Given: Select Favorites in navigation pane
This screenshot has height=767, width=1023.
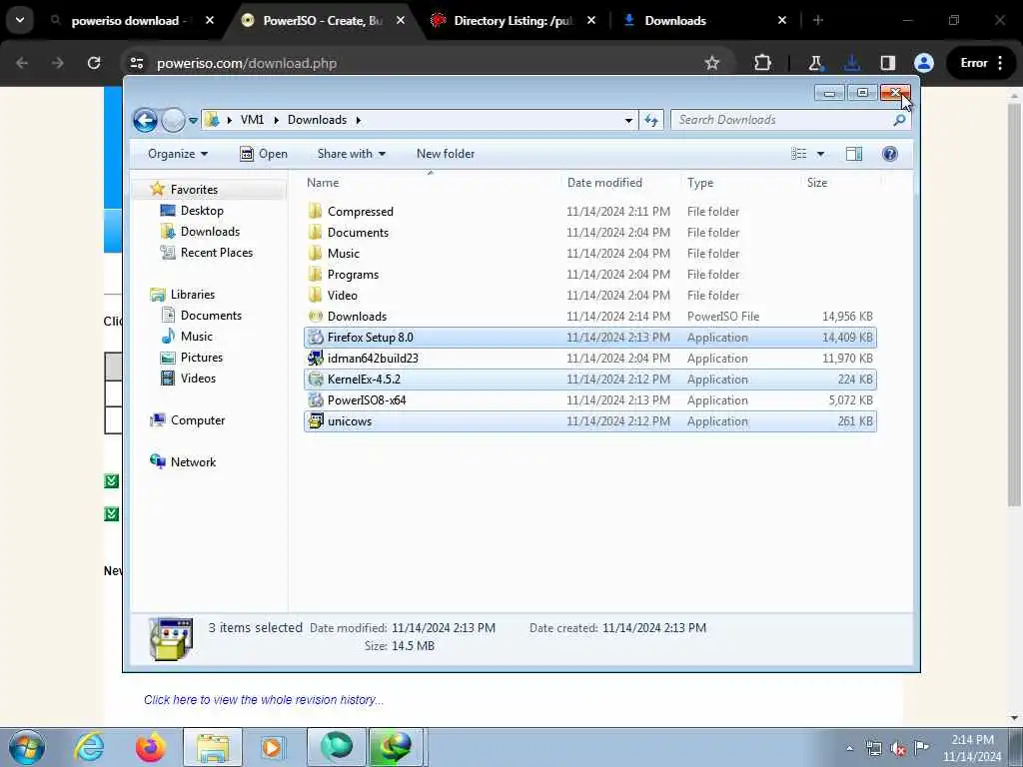Looking at the screenshot, I should click(x=194, y=189).
